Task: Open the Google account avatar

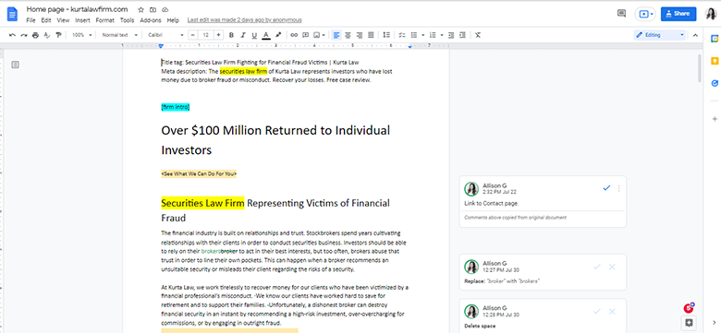Action: point(711,14)
